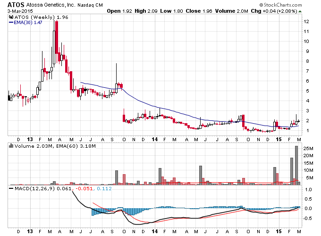Click the volume bars icon beside Volume 2.03M
This screenshot has width=321, height=236.
point(11,146)
